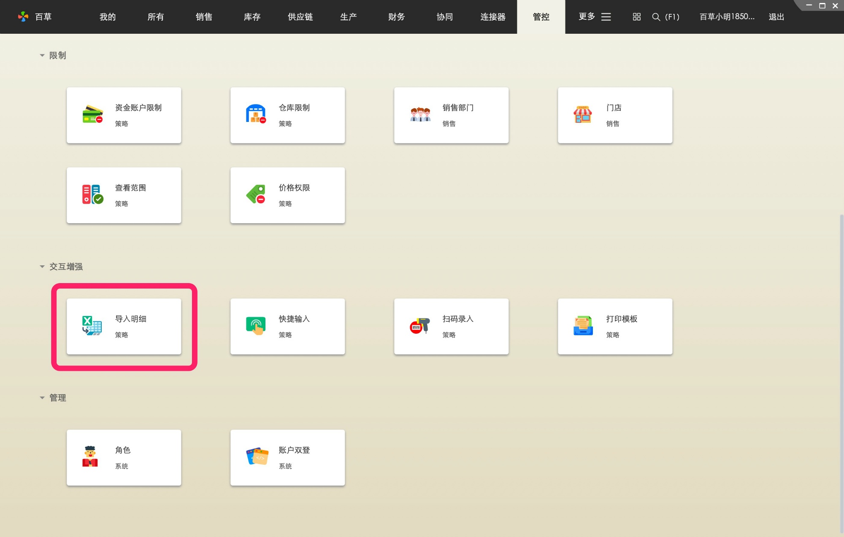Click the 退出 logout link
The width and height of the screenshot is (844, 537).
(x=776, y=17)
